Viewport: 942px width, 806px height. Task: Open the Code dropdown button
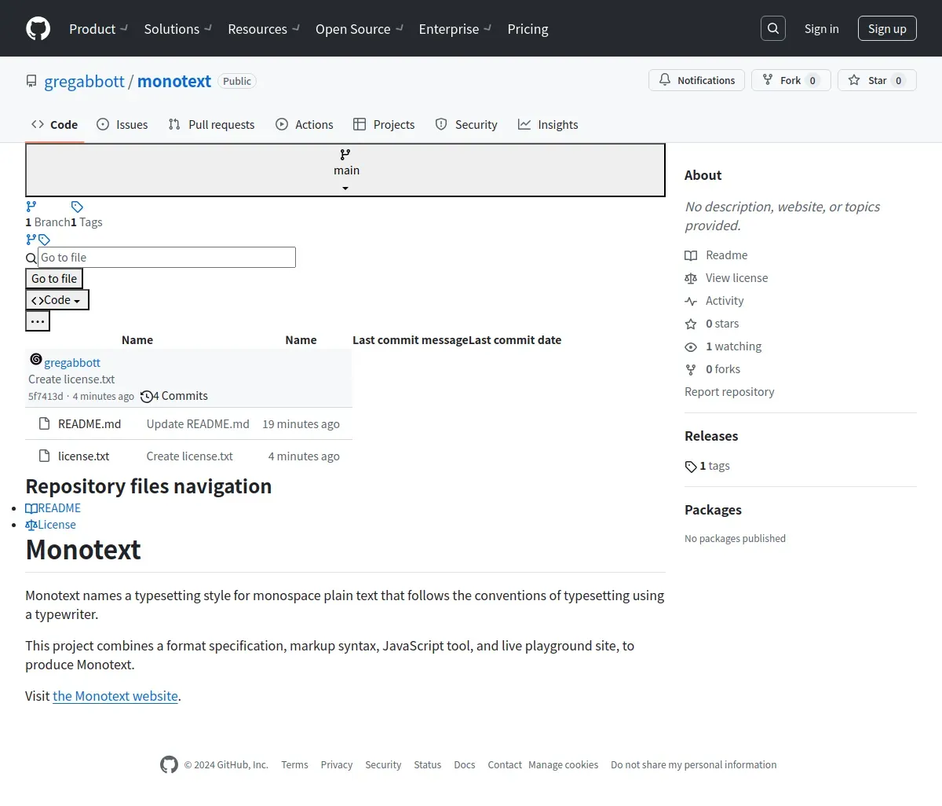tap(57, 300)
